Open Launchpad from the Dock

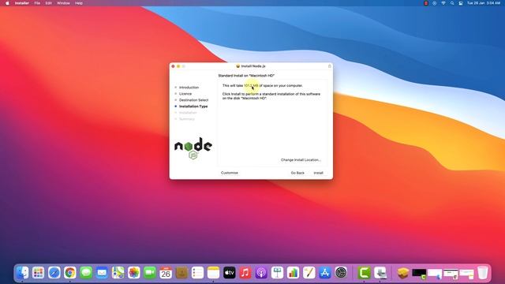click(38, 273)
